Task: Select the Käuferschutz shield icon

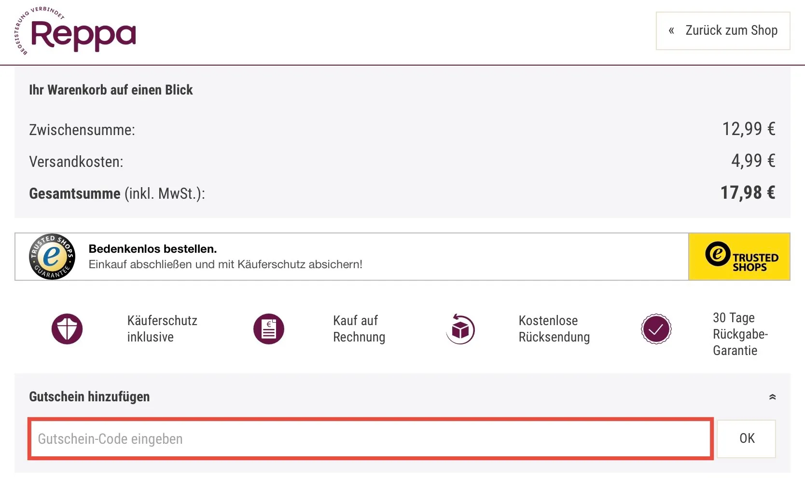Action: [67, 329]
